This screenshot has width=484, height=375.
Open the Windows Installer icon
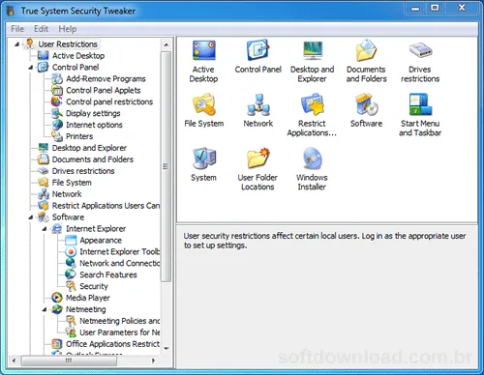pyautogui.click(x=312, y=159)
